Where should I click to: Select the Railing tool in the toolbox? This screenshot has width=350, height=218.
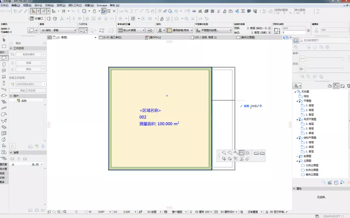pos(4,108)
